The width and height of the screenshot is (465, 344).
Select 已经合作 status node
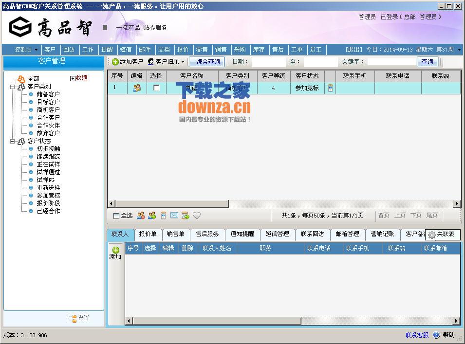pyautogui.click(x=48, y=211)
